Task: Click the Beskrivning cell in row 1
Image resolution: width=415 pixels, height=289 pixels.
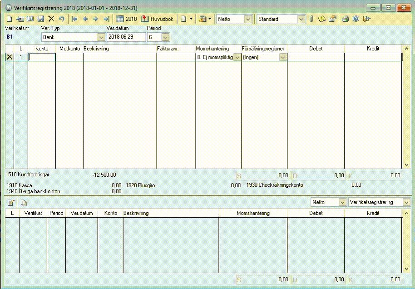Action: tap(120, 57)
